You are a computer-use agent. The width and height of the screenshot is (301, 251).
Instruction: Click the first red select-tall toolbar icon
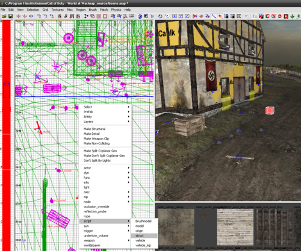tap(60, 16)
